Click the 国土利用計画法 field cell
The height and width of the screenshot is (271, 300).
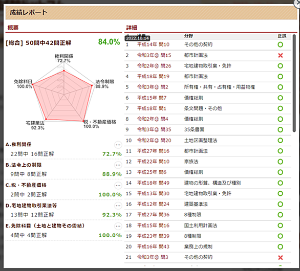point(201,225)
